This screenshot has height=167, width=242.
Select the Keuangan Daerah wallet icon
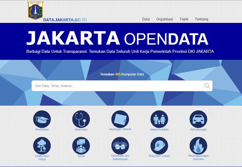(120, 119)
